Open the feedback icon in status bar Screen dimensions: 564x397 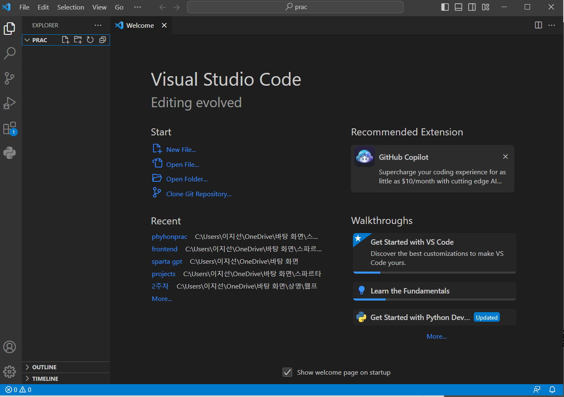[537, 390]
